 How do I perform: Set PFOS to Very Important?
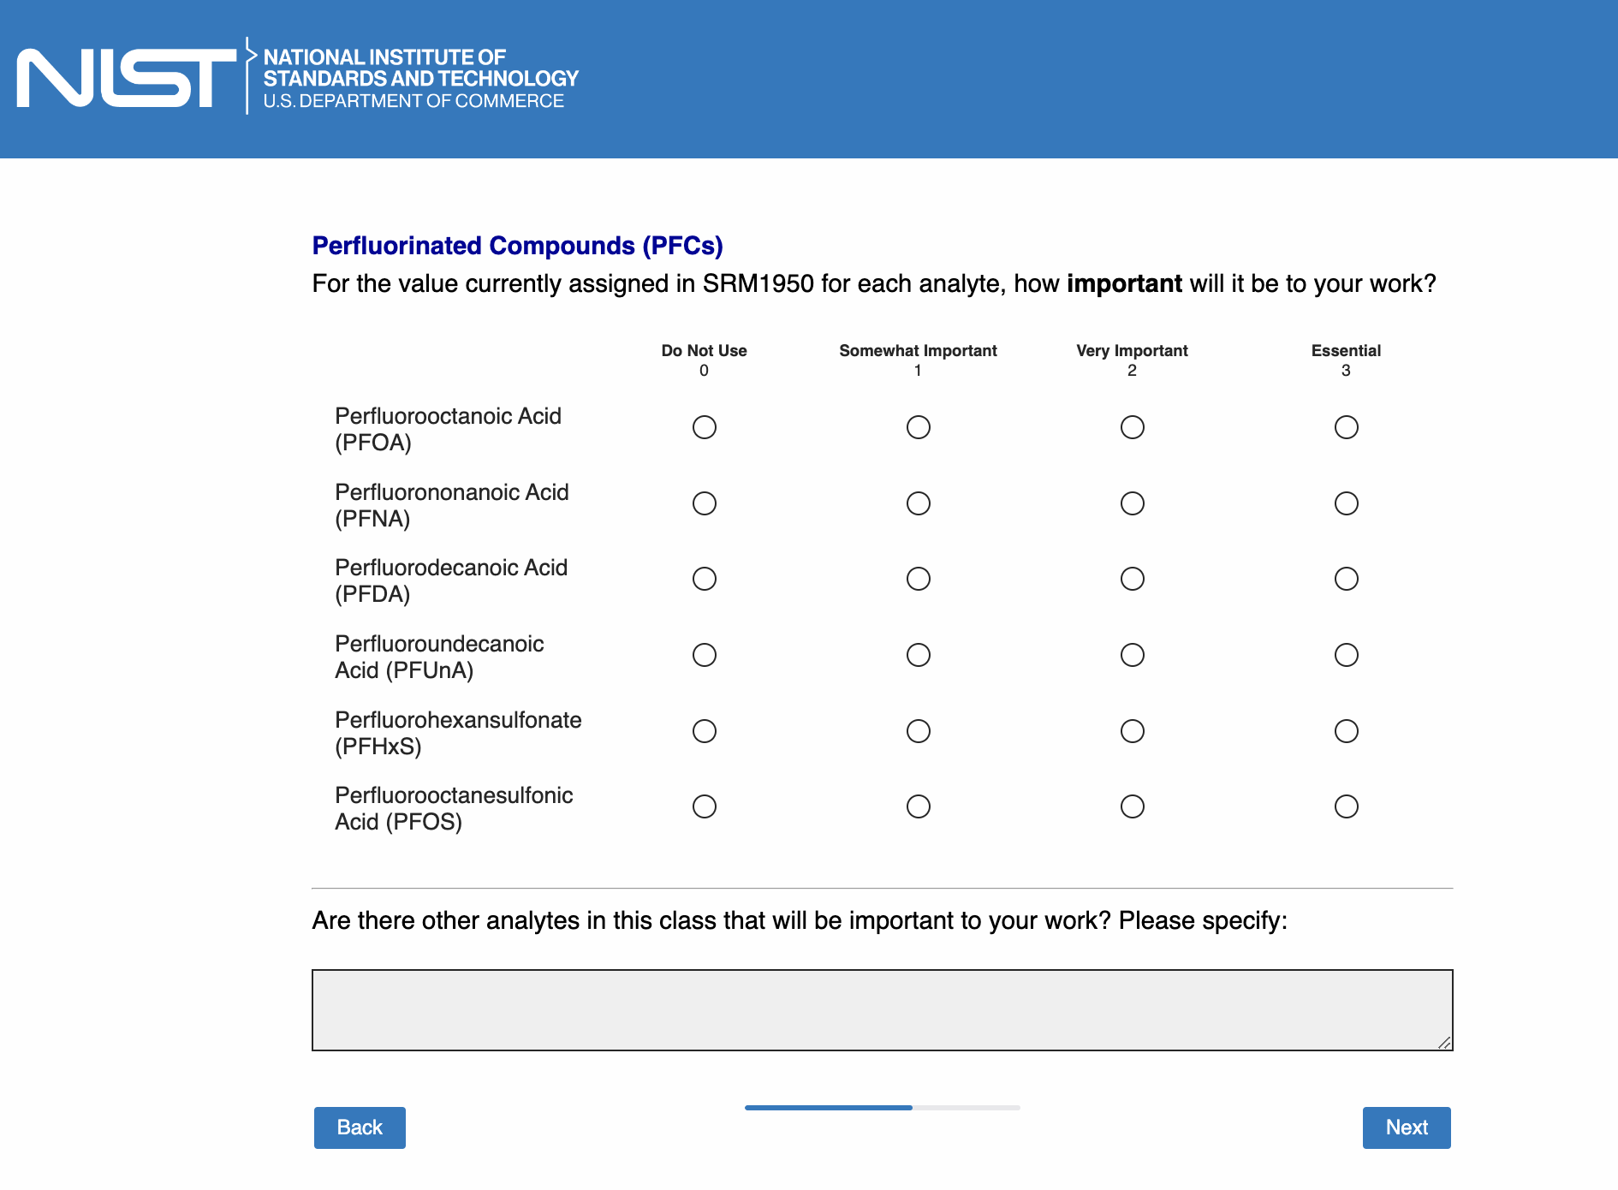(x=1132, y=806)
